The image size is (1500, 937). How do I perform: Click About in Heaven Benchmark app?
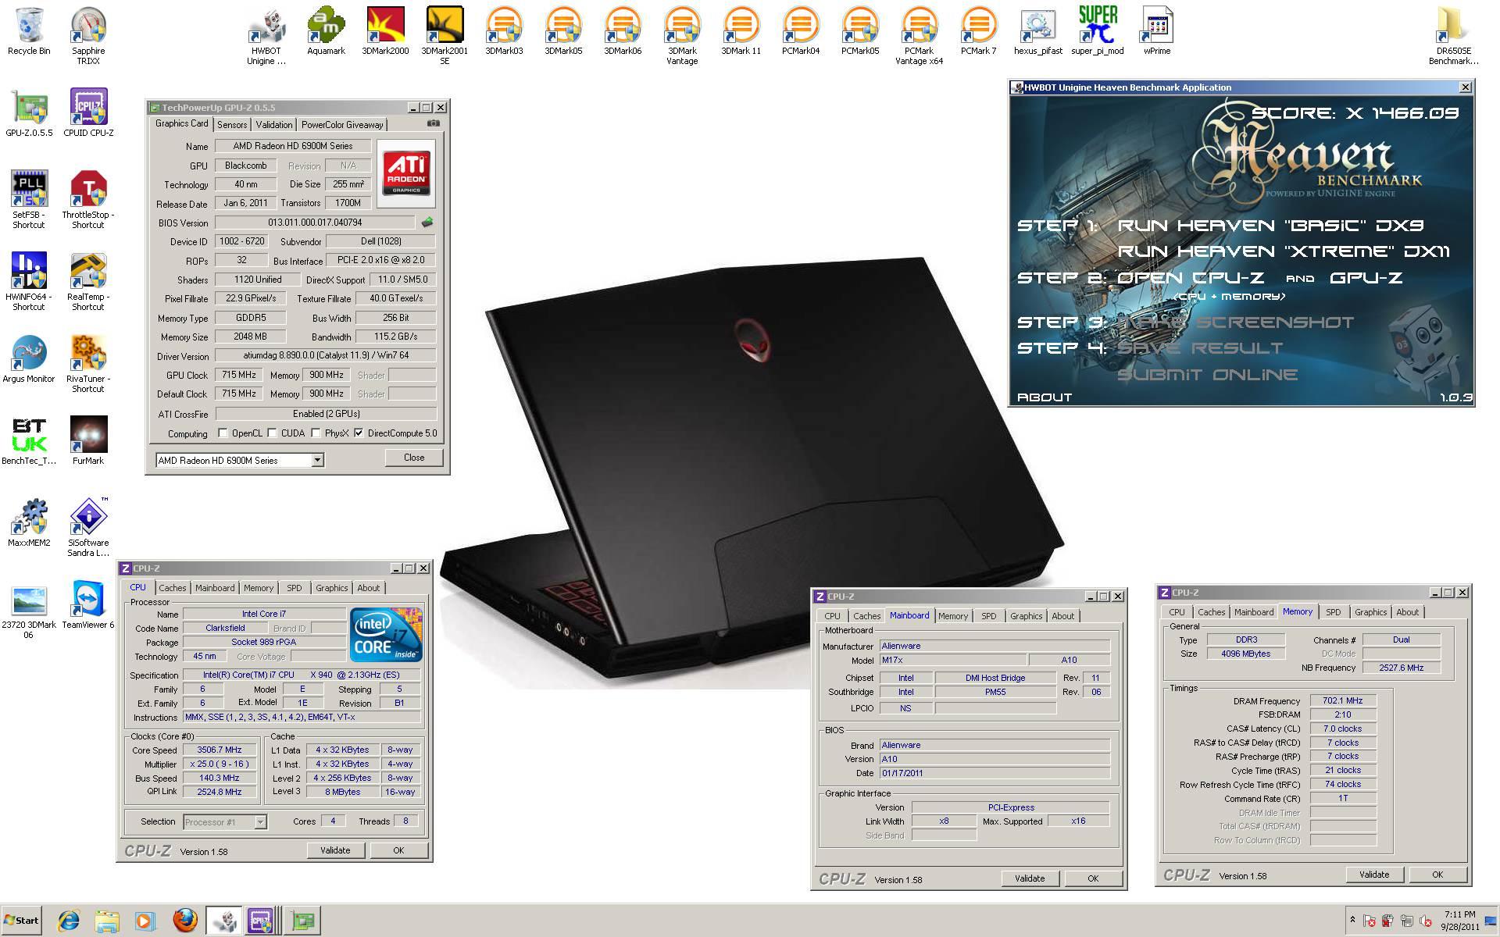pos(1045,397)
